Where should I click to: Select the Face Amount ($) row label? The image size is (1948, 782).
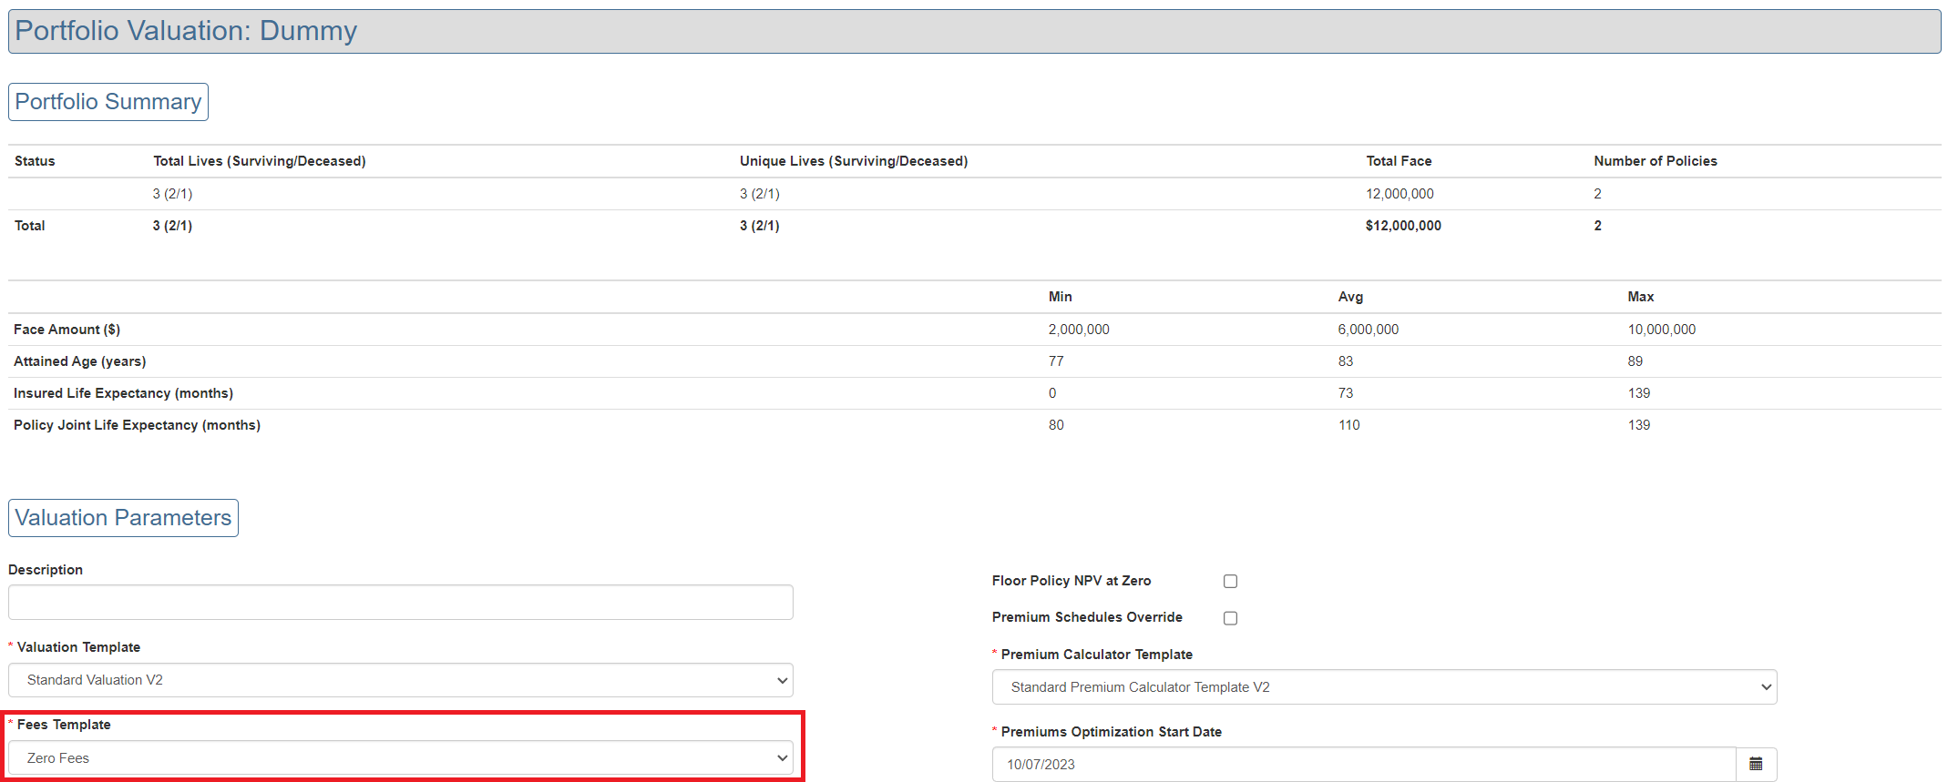pyautogui.click(x=67, y=330)
